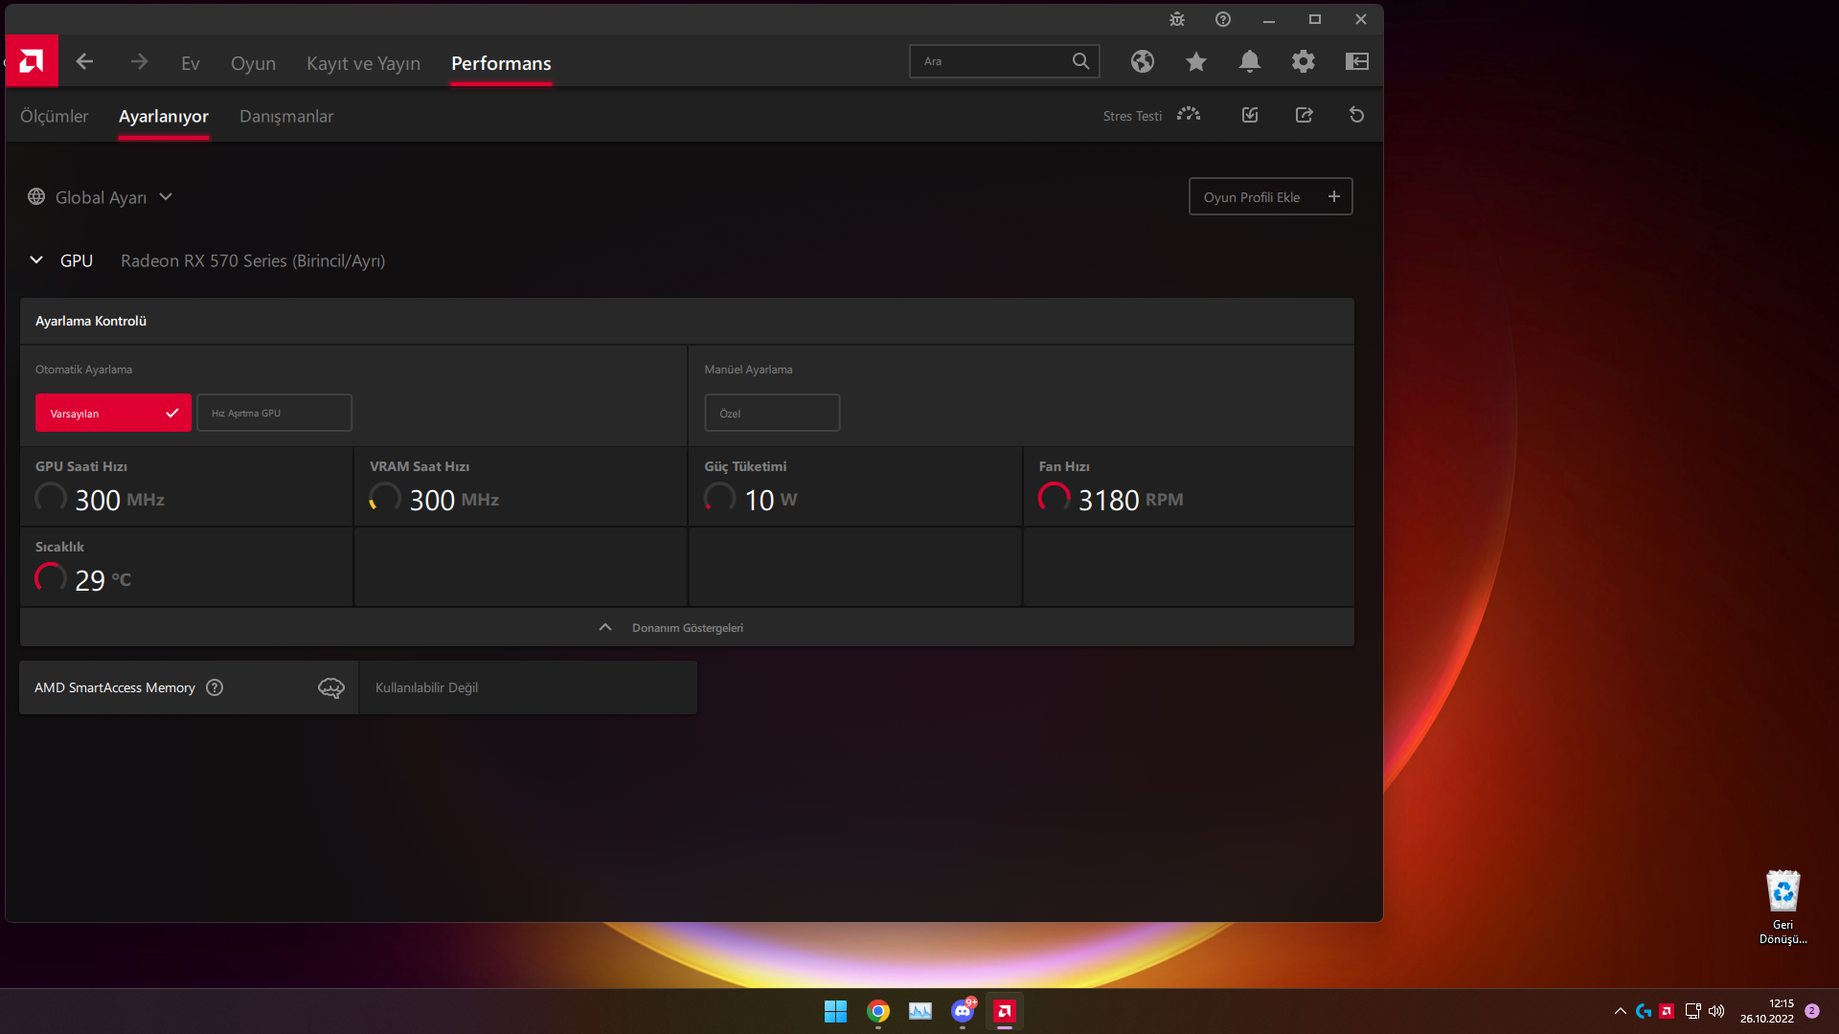Open the web browser globe icon
The width and height of the screenshot is (1839, 1034).
click(1142, 61)
